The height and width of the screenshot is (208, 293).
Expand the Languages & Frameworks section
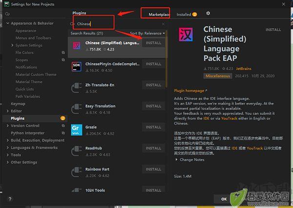8,148
